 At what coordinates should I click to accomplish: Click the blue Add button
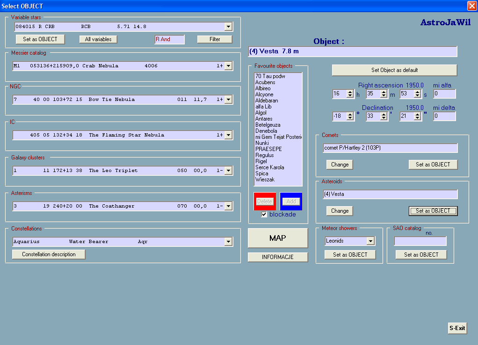(291, 201)
